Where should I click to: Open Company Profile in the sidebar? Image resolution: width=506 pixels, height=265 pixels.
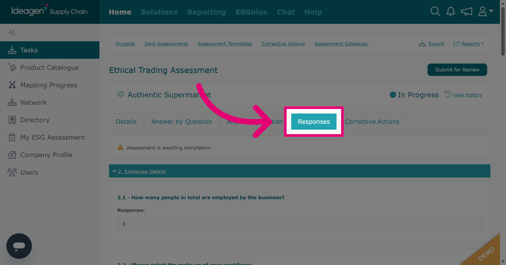coord(50,155)
